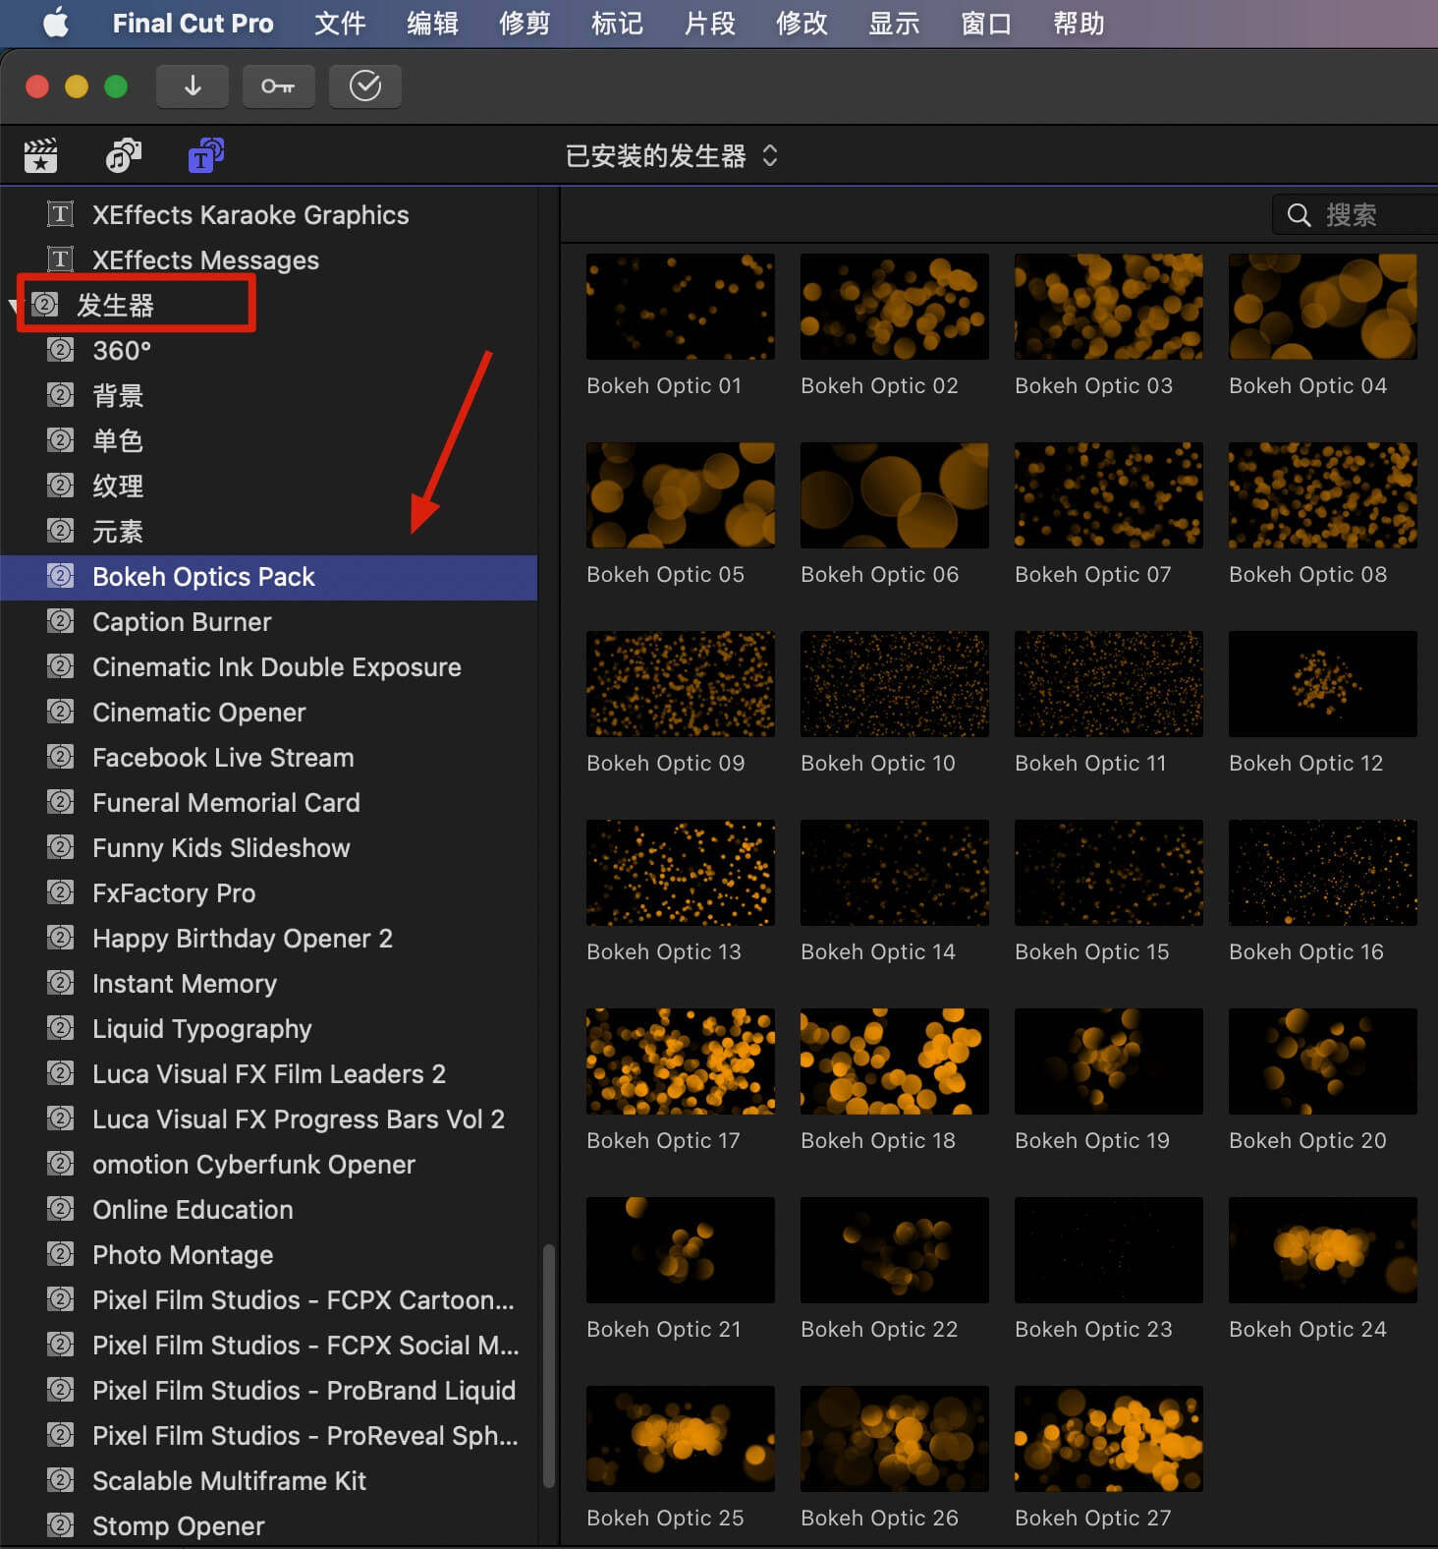Select the titles and generators sidebar icon

tap(205, 155)
